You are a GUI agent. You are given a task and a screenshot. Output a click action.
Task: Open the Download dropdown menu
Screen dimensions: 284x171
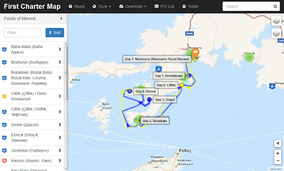[x=133, y=6]
